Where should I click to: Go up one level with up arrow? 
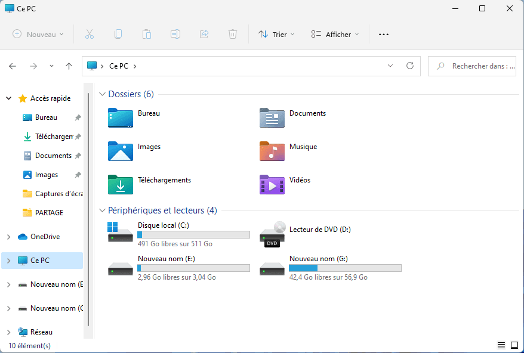69,66
